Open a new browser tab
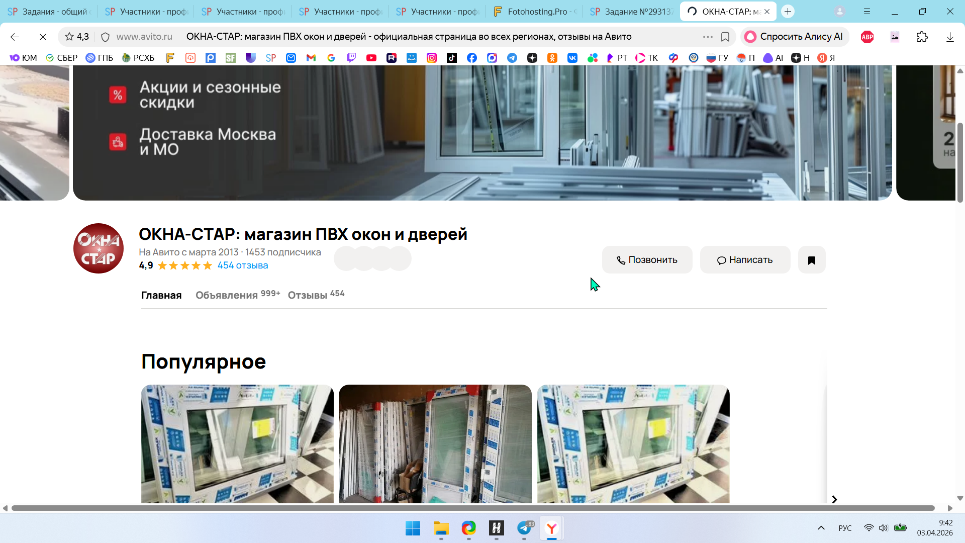Viewport: 965px width, 543px height. click(788, 11)
